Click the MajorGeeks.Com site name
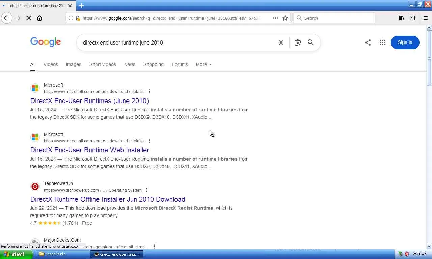This screenshot has height=259, width=432. pyautogui.click(x=62, y=240)
